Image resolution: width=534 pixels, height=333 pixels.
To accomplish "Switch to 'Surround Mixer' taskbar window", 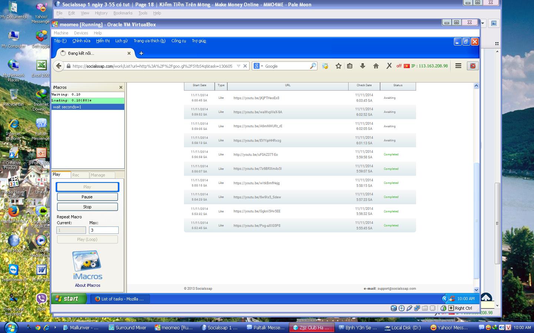I will point(128,327).
